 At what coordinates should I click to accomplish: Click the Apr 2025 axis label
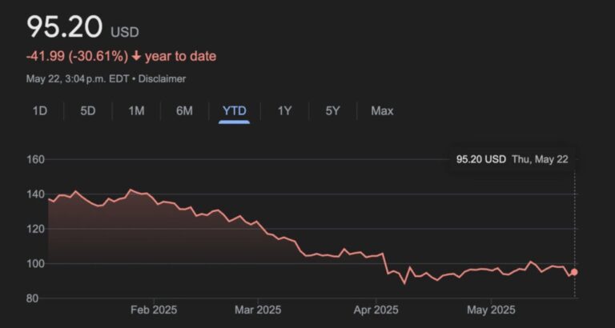click(x=375, y=310)
